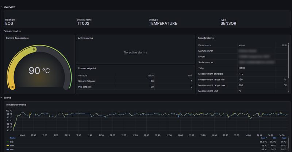Click the max row Min value 40 °C
292x152 pixels.
274,146
